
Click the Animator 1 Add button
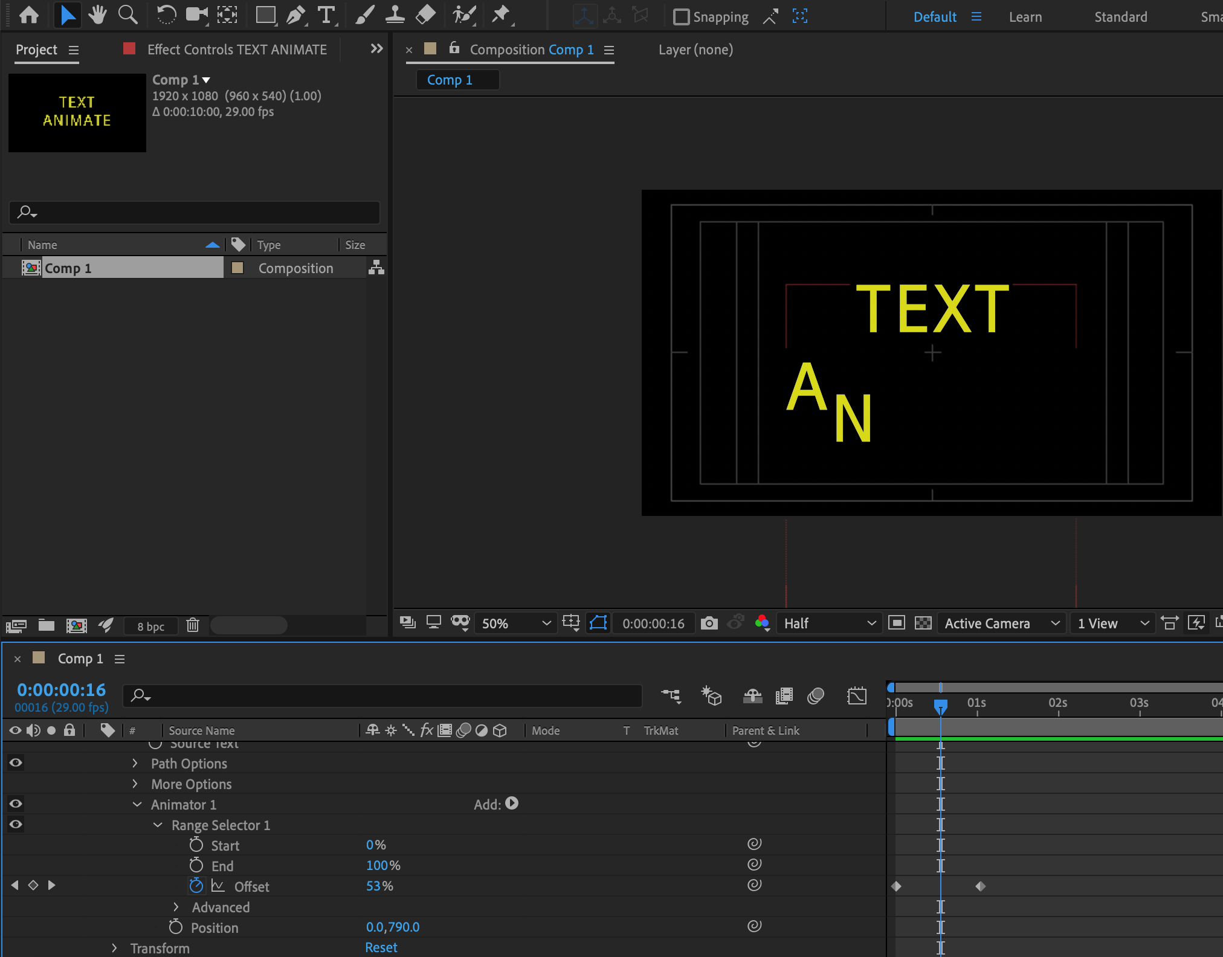(511, 804)
